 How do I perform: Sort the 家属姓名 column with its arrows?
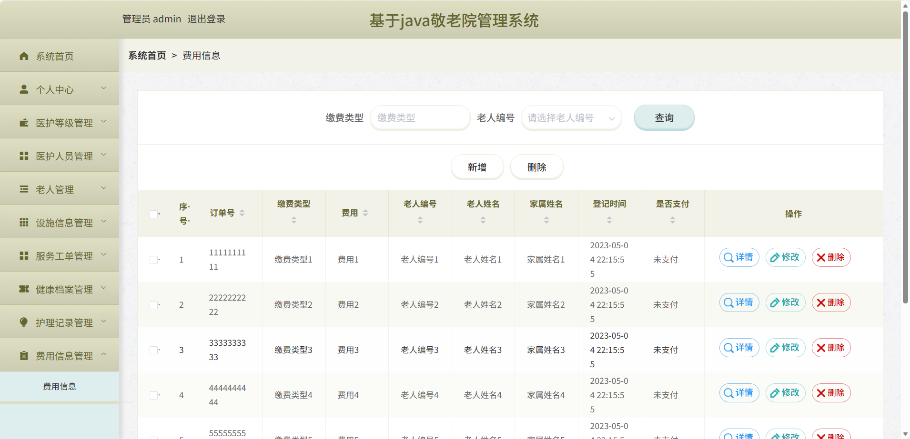pos(546,220)
